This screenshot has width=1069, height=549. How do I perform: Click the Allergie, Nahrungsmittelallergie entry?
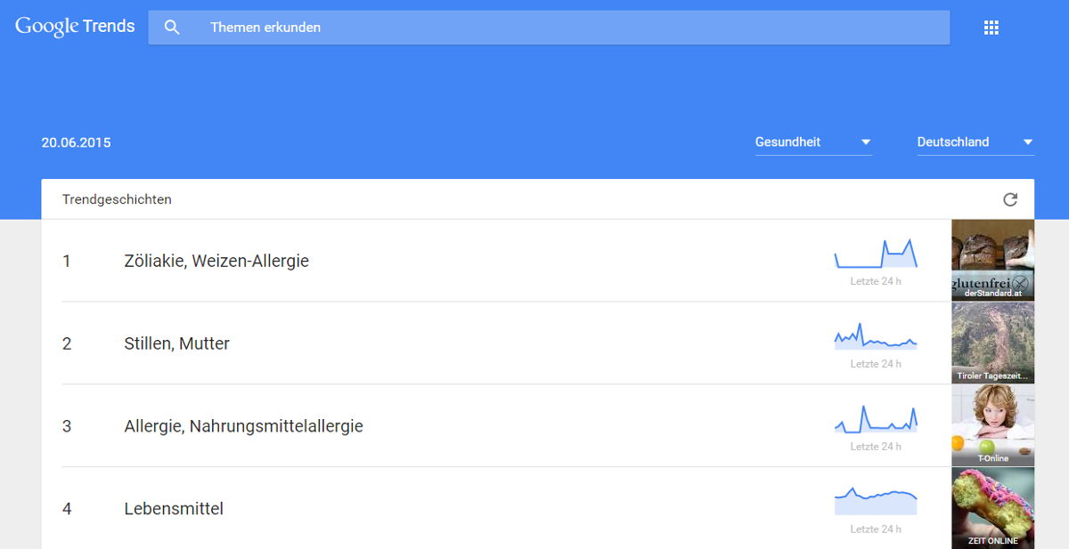pos(242,426)
